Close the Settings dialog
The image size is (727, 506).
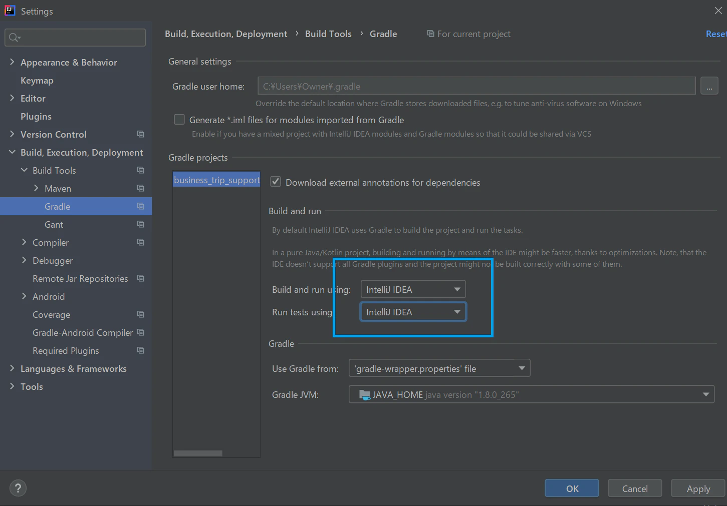718,11
